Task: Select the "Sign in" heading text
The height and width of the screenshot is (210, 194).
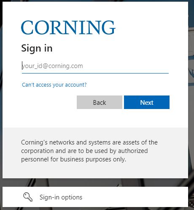Action: click(x=37, y=48)
